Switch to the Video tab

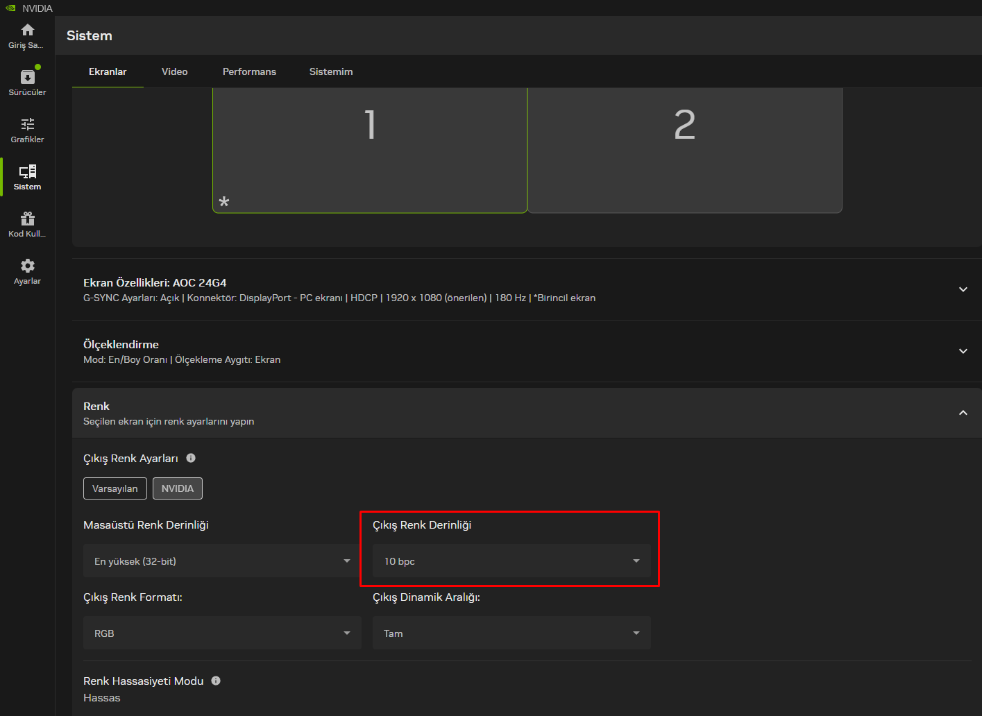175,71
